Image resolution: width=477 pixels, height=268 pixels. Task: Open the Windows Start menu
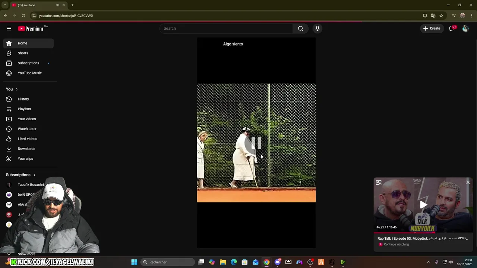pos(134,262)
